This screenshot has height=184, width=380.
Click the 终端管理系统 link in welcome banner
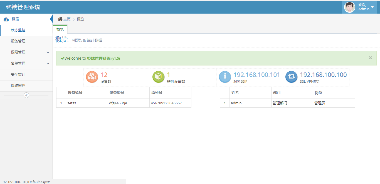99,58
